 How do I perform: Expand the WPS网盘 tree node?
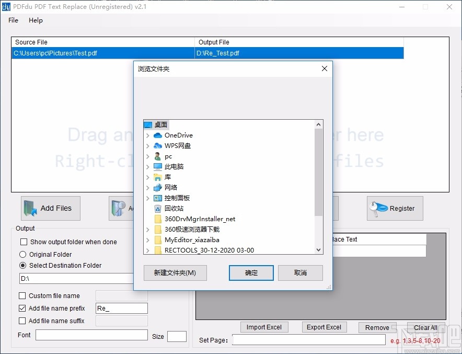coord(148,145)
